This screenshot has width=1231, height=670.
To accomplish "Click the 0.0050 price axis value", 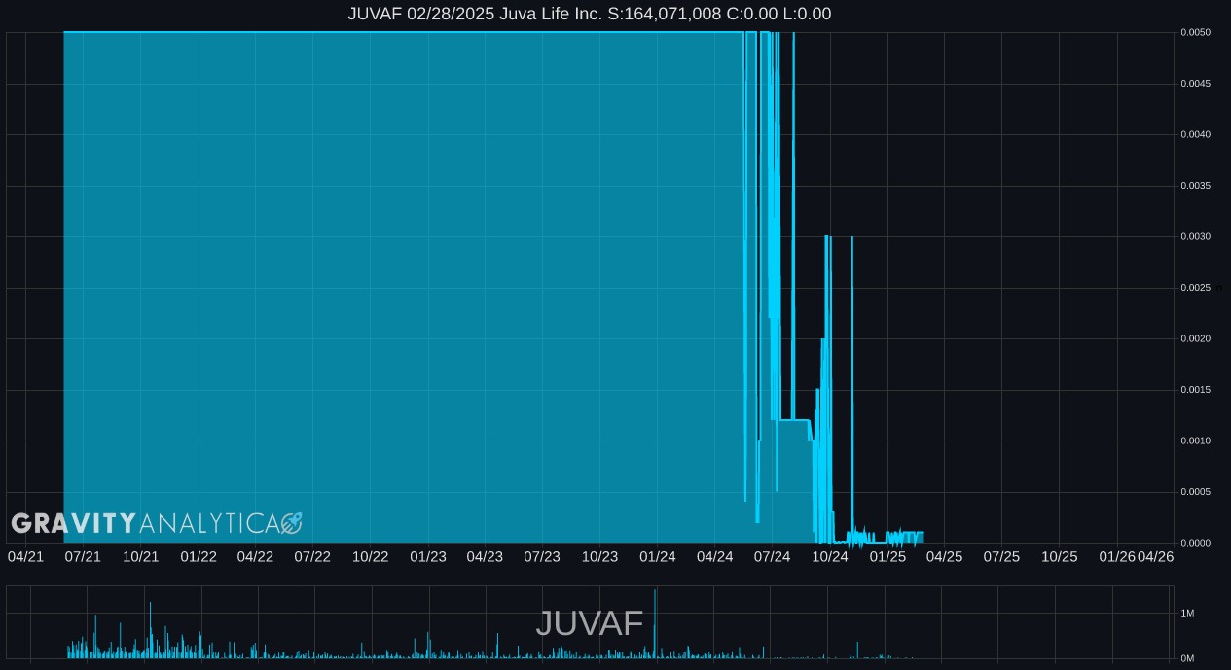I will click(1196, 32).
